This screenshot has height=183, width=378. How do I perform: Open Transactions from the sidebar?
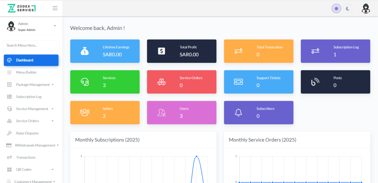[x=25, y=158]
